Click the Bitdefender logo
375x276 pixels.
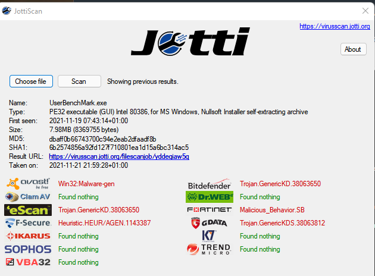(210, 184)
